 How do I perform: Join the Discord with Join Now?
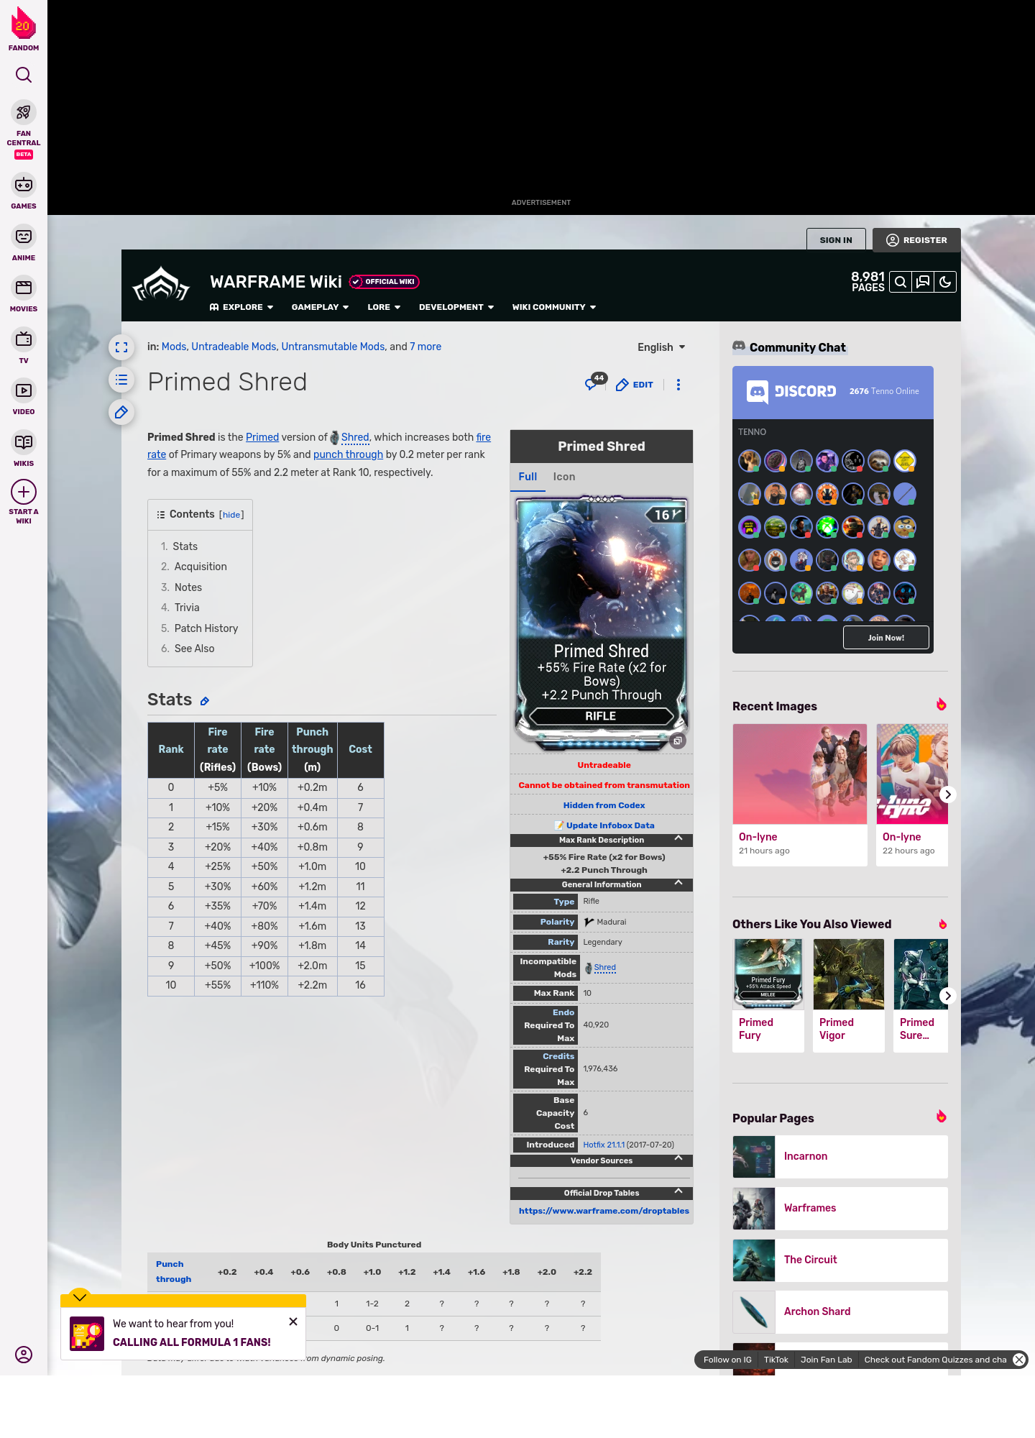tap(886, 638)
